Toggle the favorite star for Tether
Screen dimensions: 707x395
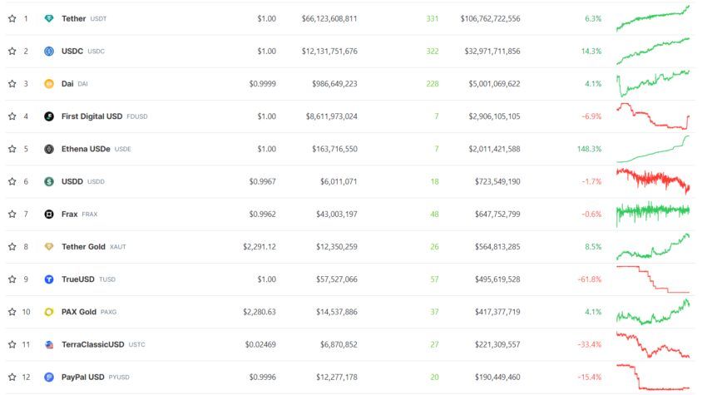[x=12, y=18]
